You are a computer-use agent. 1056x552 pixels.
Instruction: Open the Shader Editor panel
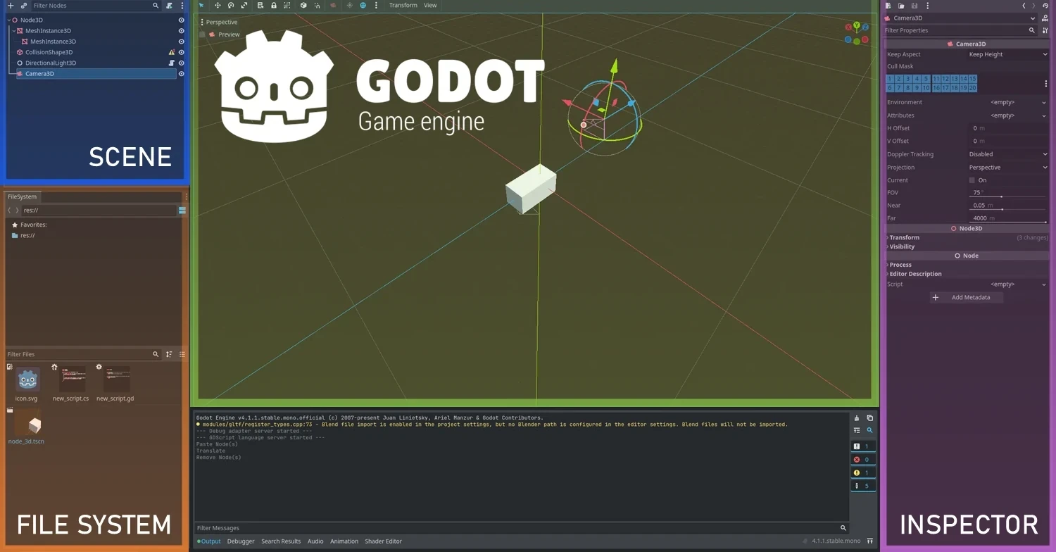[x=383, y=541]
